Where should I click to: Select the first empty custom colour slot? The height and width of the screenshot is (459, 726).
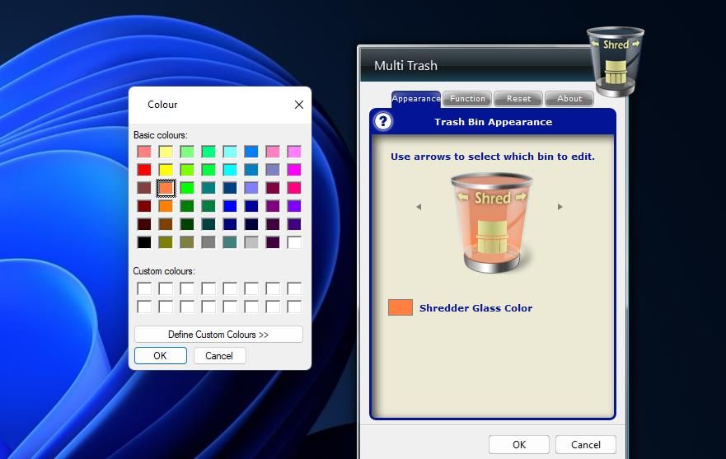point(144,288)
